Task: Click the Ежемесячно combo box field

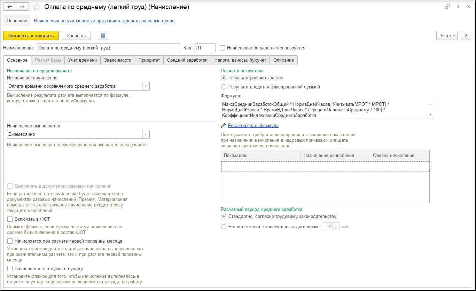Action: coord(75,134)
